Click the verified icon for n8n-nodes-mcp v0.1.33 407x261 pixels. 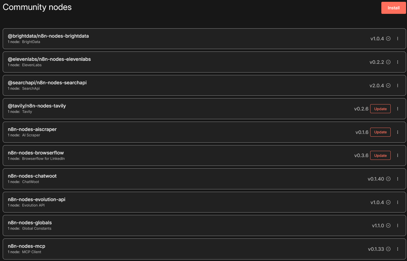click(x=389, y=249)
